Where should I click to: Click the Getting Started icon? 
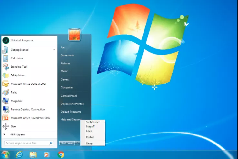click(x=5, y=50)
